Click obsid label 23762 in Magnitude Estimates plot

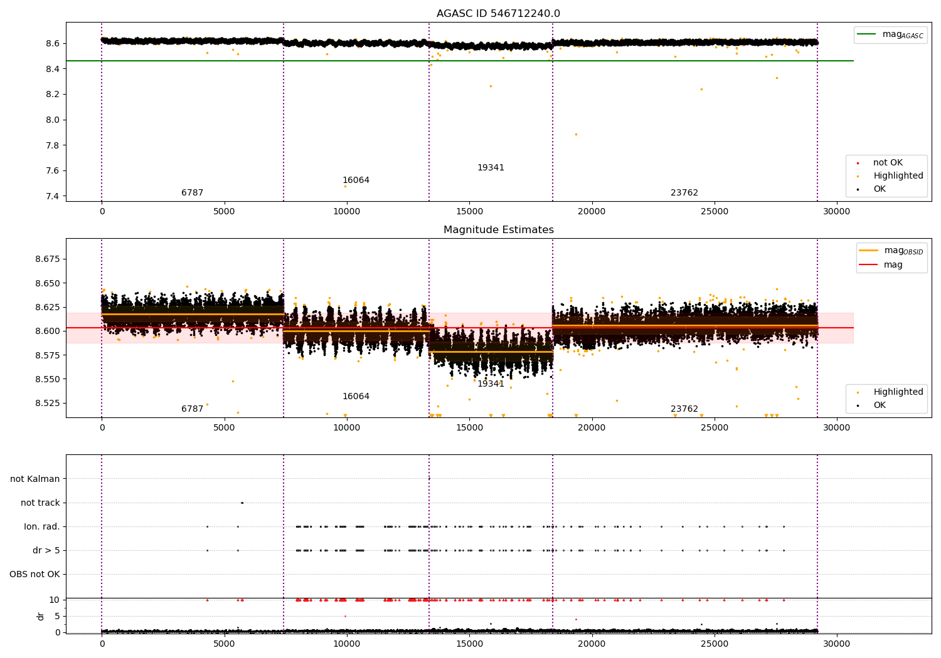[x=684, y=409]
